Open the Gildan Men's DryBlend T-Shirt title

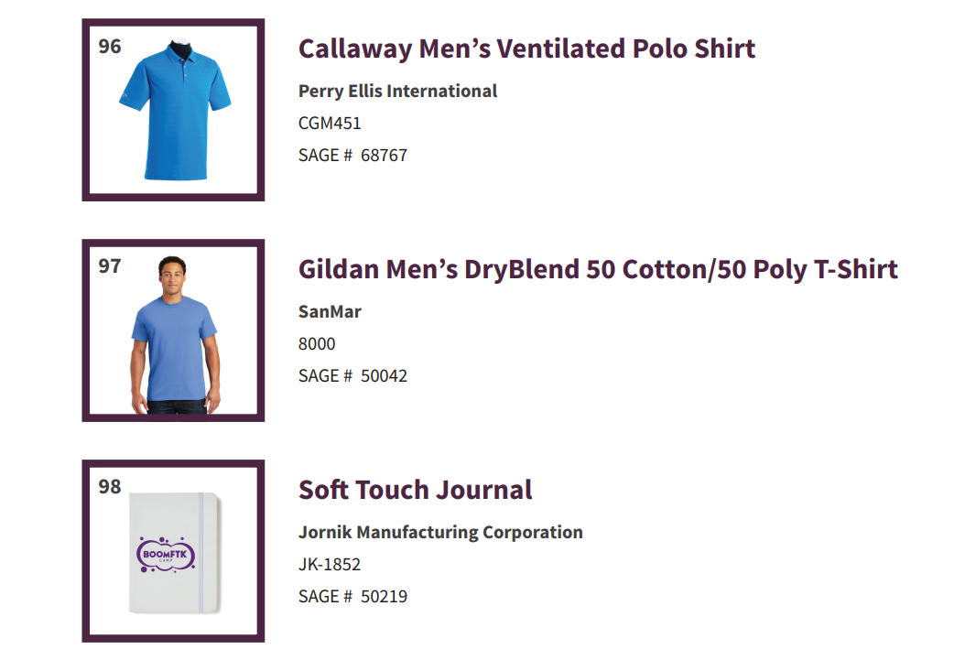tap(598, 269)
